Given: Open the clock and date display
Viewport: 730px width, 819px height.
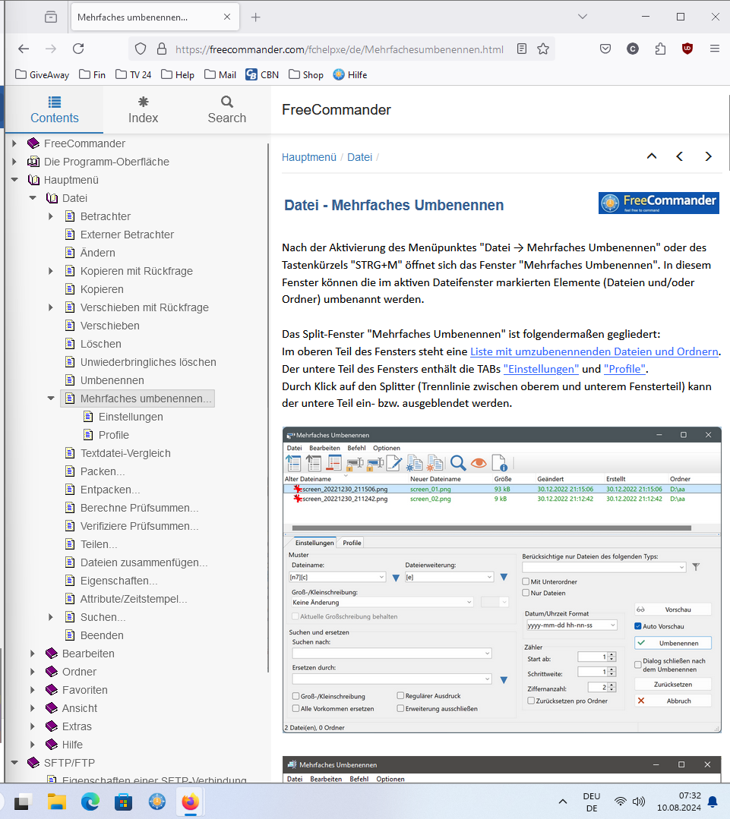Looking at the screenshot, I should pos(679,802).
